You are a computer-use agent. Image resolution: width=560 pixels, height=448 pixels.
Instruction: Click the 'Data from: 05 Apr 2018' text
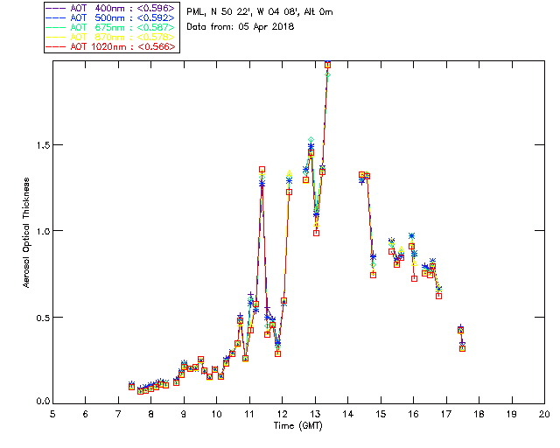[241, 27]
